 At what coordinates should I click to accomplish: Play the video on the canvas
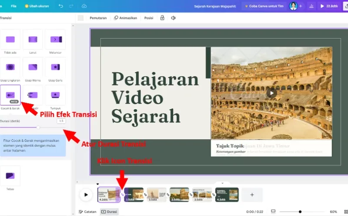pos(271,93)
